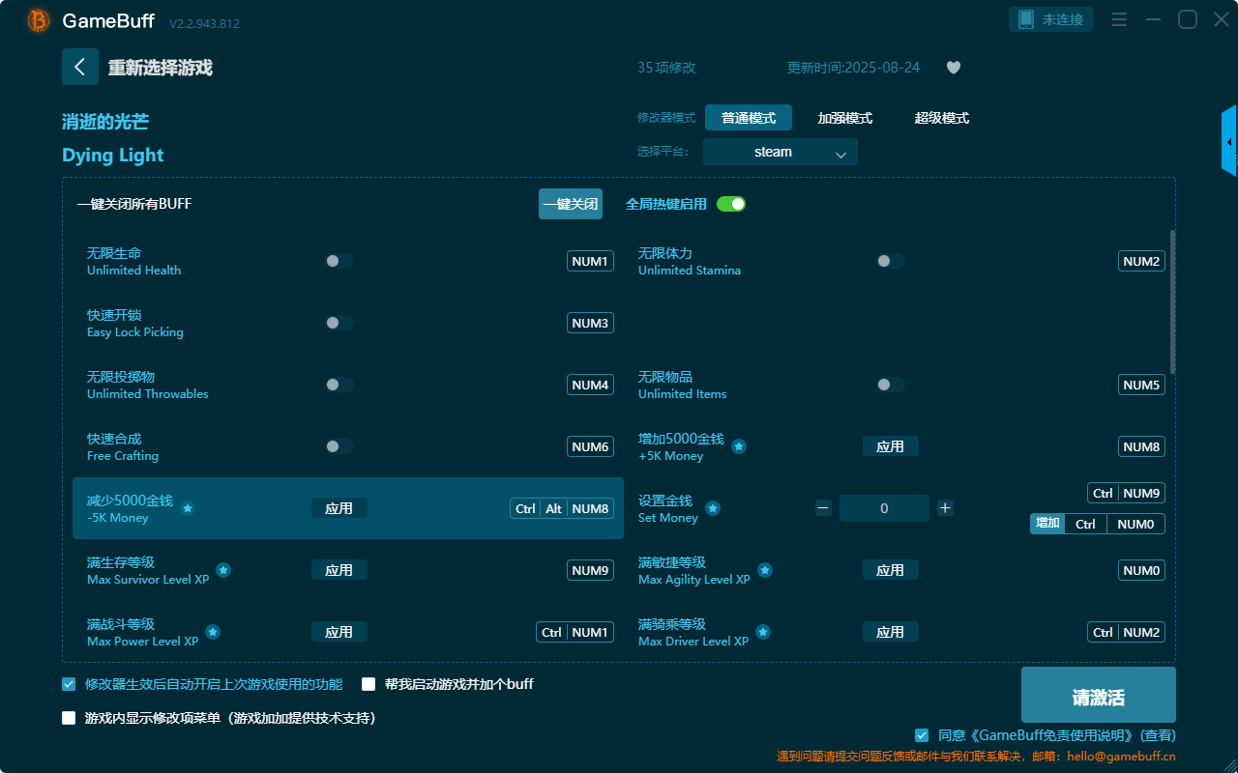Click 增加 Ctrl NUM0 hotkey box

pyautogui.click(x=1098, y=524)
